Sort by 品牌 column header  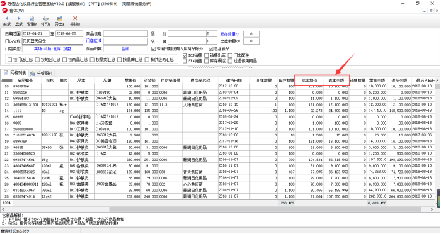click(107, 81)
